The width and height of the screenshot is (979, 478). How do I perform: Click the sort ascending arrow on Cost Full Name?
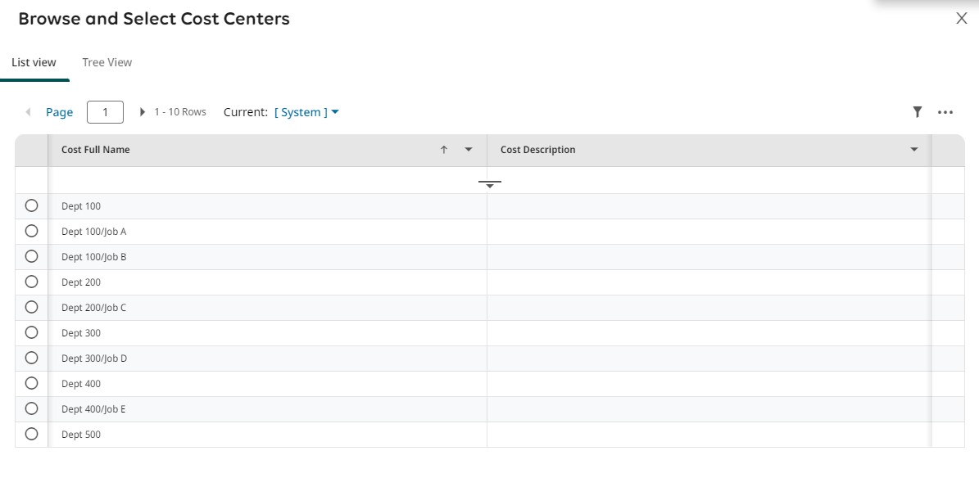[x=444, y=150]
